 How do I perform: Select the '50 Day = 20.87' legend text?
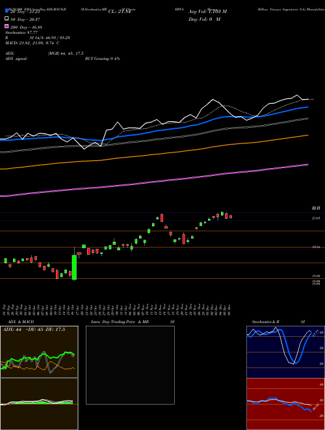[x=25, y=19]
